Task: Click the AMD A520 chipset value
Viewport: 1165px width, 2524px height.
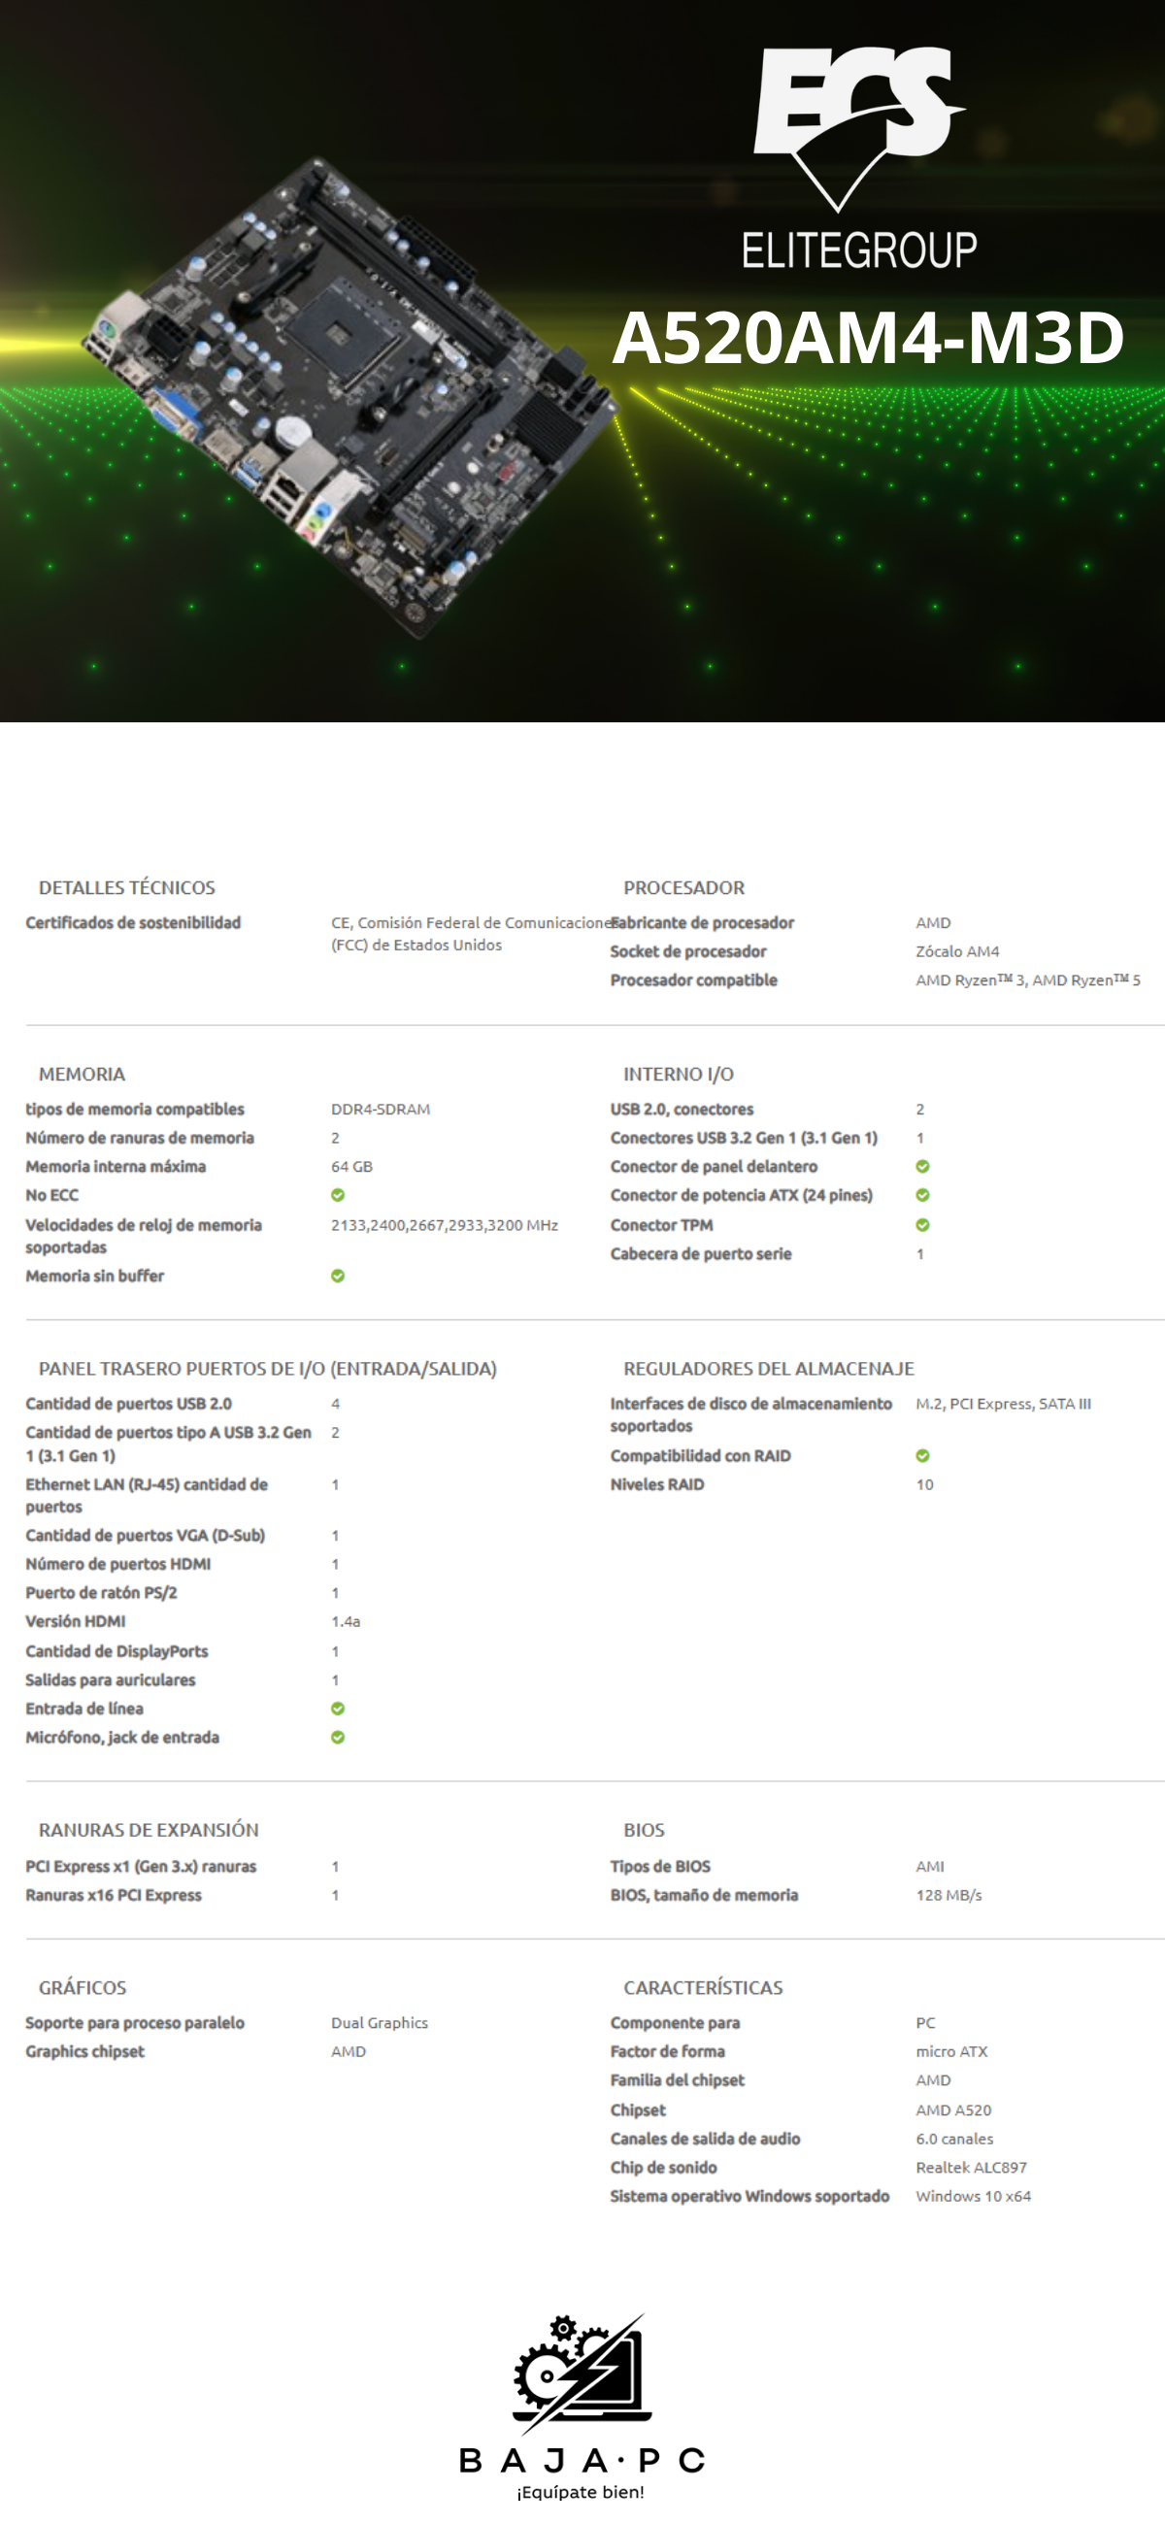Action: 953,2110
